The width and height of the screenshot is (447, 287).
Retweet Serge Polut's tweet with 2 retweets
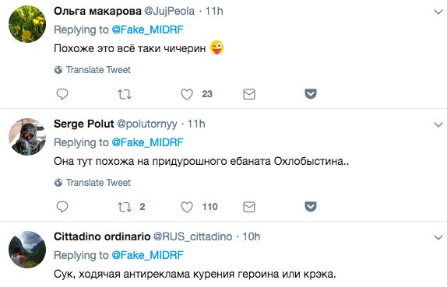(x=125, y=207)
